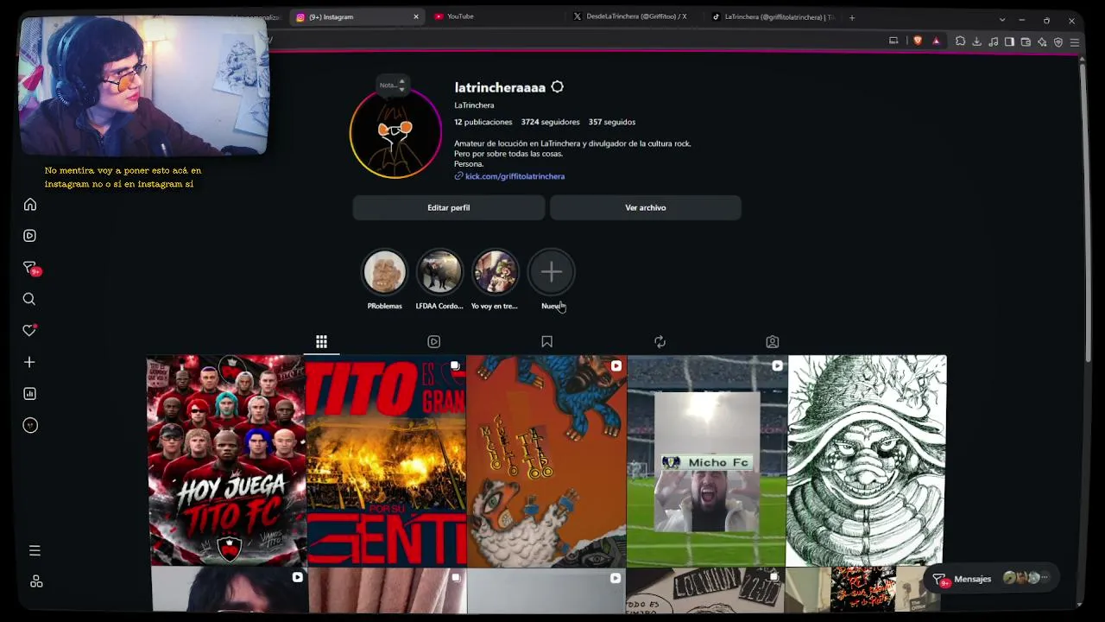Open profile settings gear next to latrincheraaaa
1105x622 pixels.
point(558,87)
